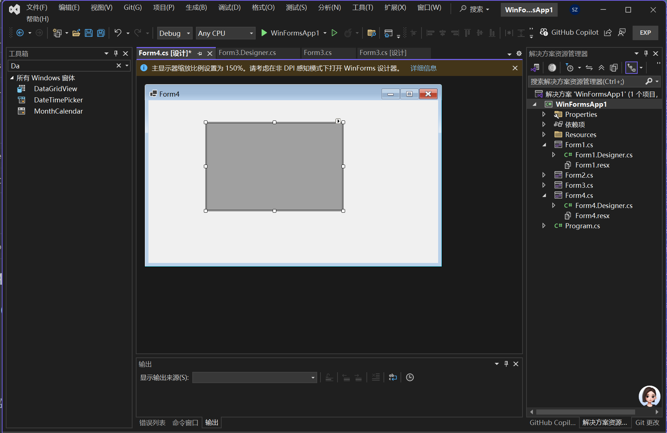Open the Any CPU platform dropdown

click(x=251, y=33)
